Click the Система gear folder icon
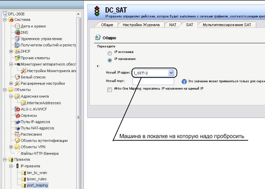Image resolution: width=265 pixels, height=189 pixels. (x=11, y=20)
